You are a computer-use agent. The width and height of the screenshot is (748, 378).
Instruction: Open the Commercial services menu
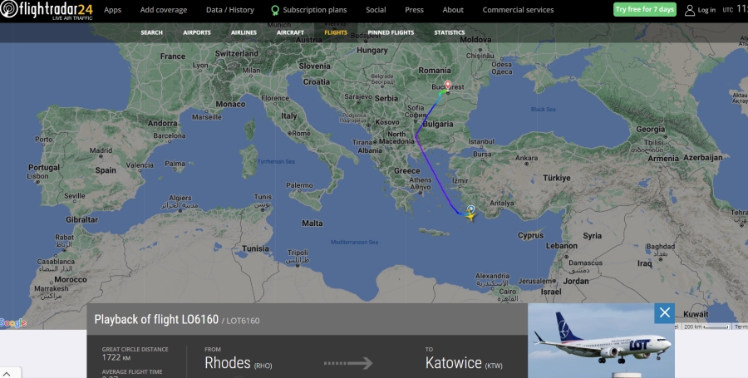[x=518, y=9]
